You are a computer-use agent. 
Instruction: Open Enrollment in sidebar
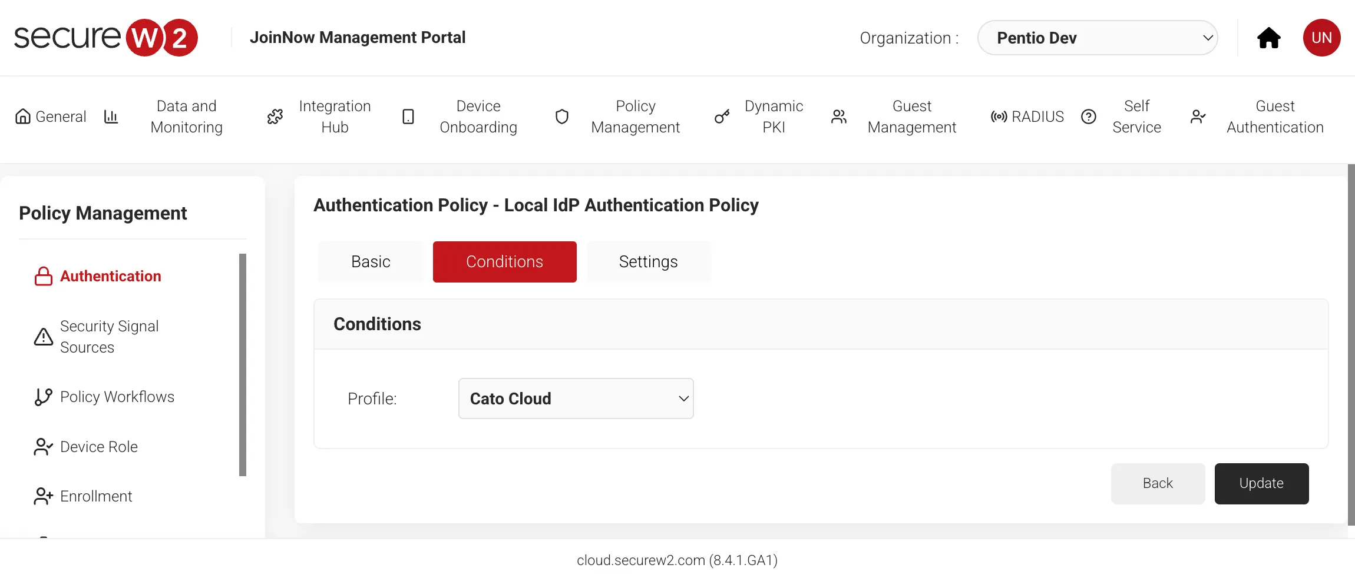pyautogui.click(x=96, y=496)
